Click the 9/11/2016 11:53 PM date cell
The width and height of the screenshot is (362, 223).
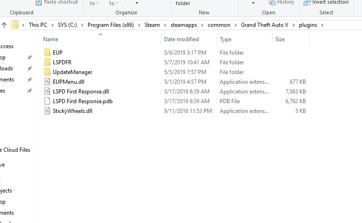pos(188,111)
